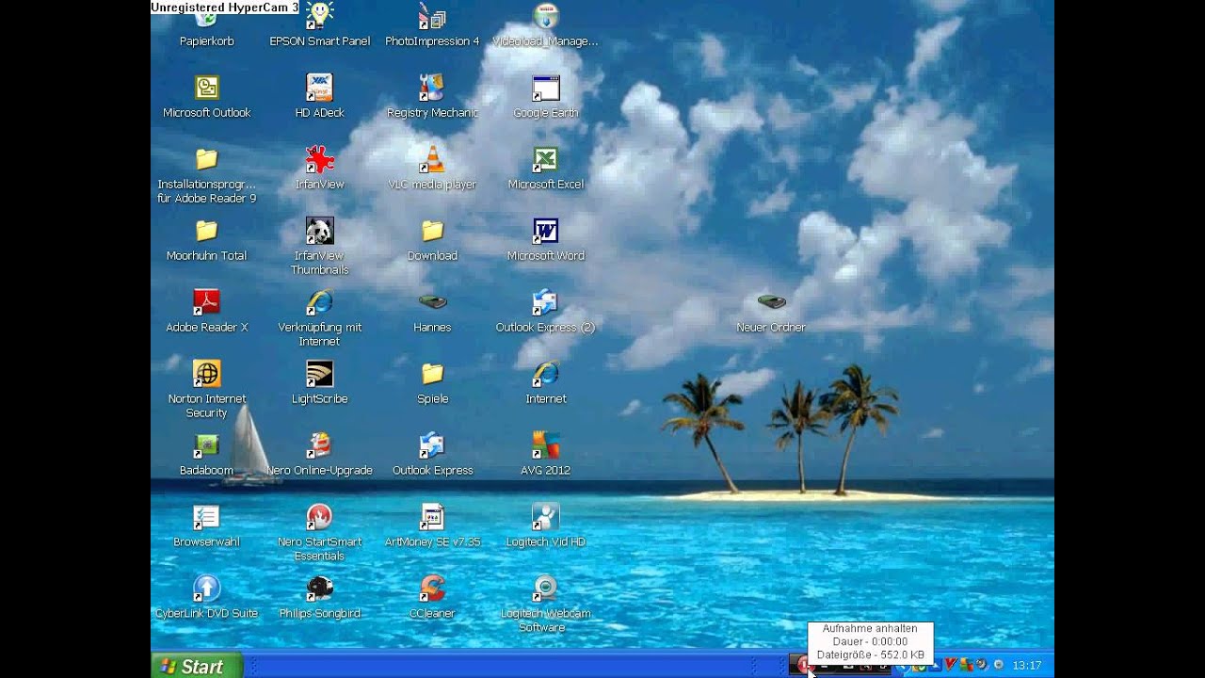Click the Outlook Express (2) icon

pos(545,302)
